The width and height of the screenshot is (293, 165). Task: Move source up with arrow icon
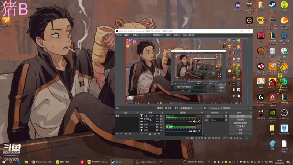(x=155, y=134)
